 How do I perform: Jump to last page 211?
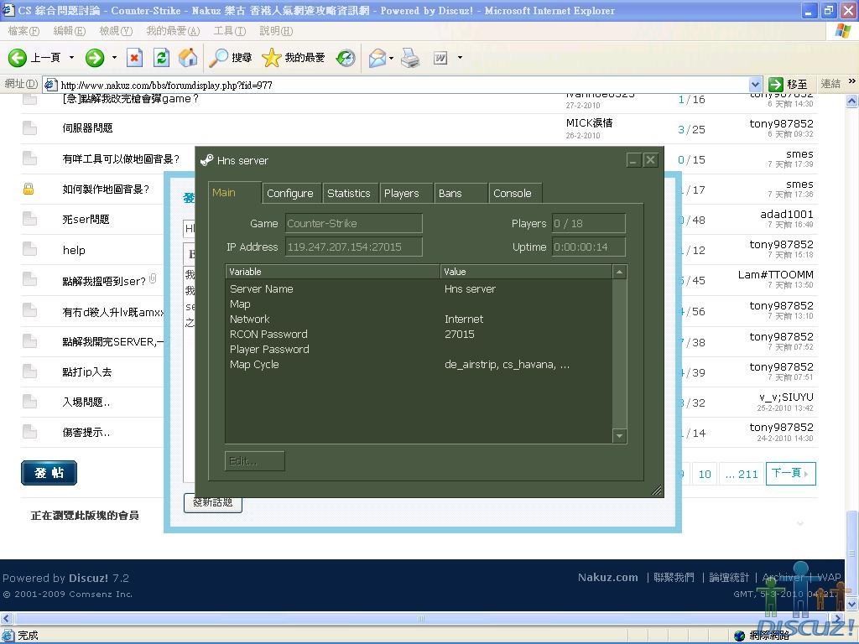click(742, 474)
